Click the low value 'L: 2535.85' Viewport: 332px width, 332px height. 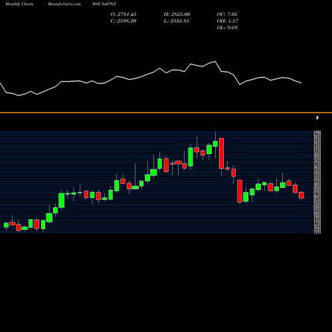pos(177,21)
